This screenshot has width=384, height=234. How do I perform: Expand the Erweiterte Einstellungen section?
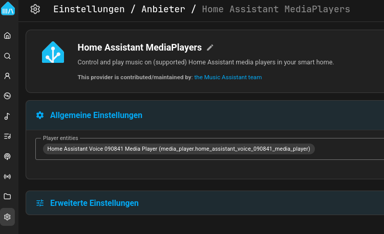click(94, 203)
